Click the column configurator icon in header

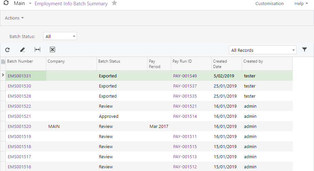(3, 62)
